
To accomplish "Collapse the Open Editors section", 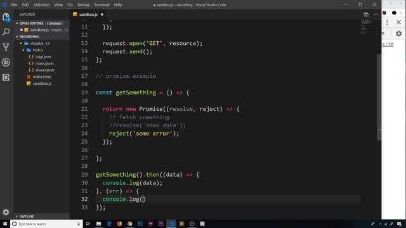I will pyautogui.click(x=17, y=23).
